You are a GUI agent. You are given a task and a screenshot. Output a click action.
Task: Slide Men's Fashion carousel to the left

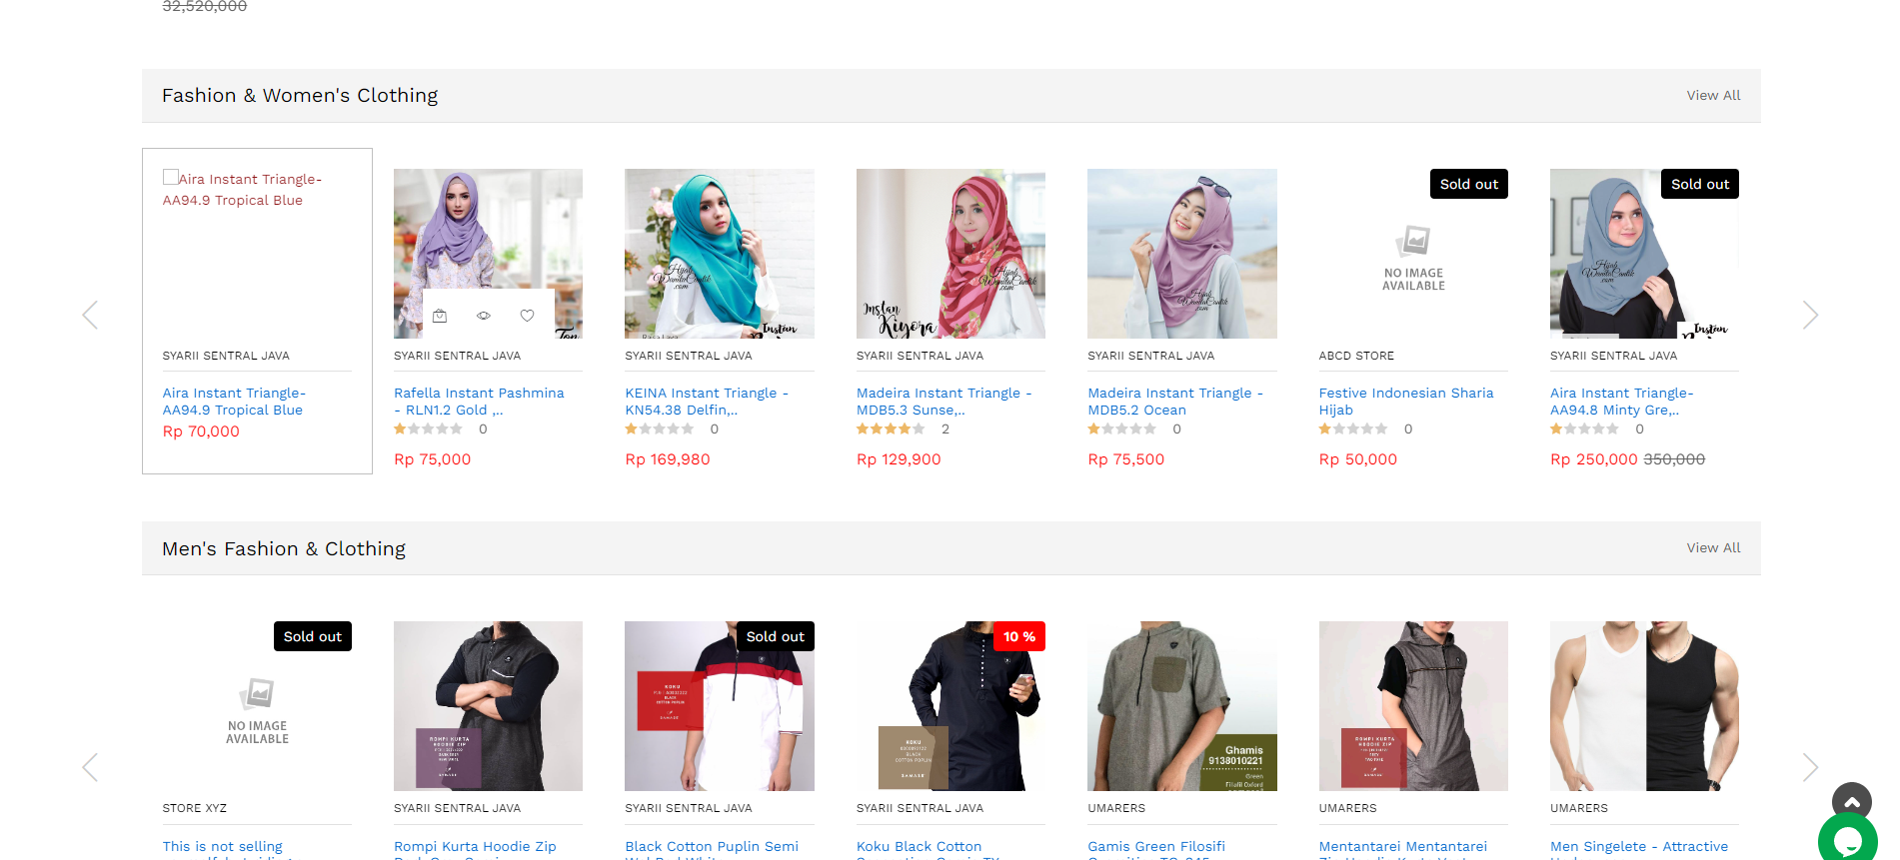pyautogui.click(x=90, y=767)
